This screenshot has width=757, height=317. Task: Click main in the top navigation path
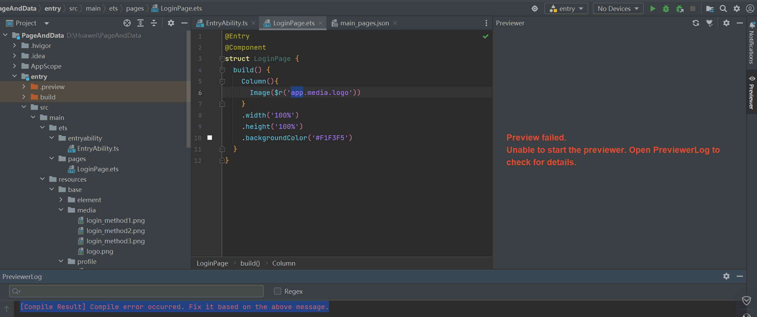(x=93, y=9)
